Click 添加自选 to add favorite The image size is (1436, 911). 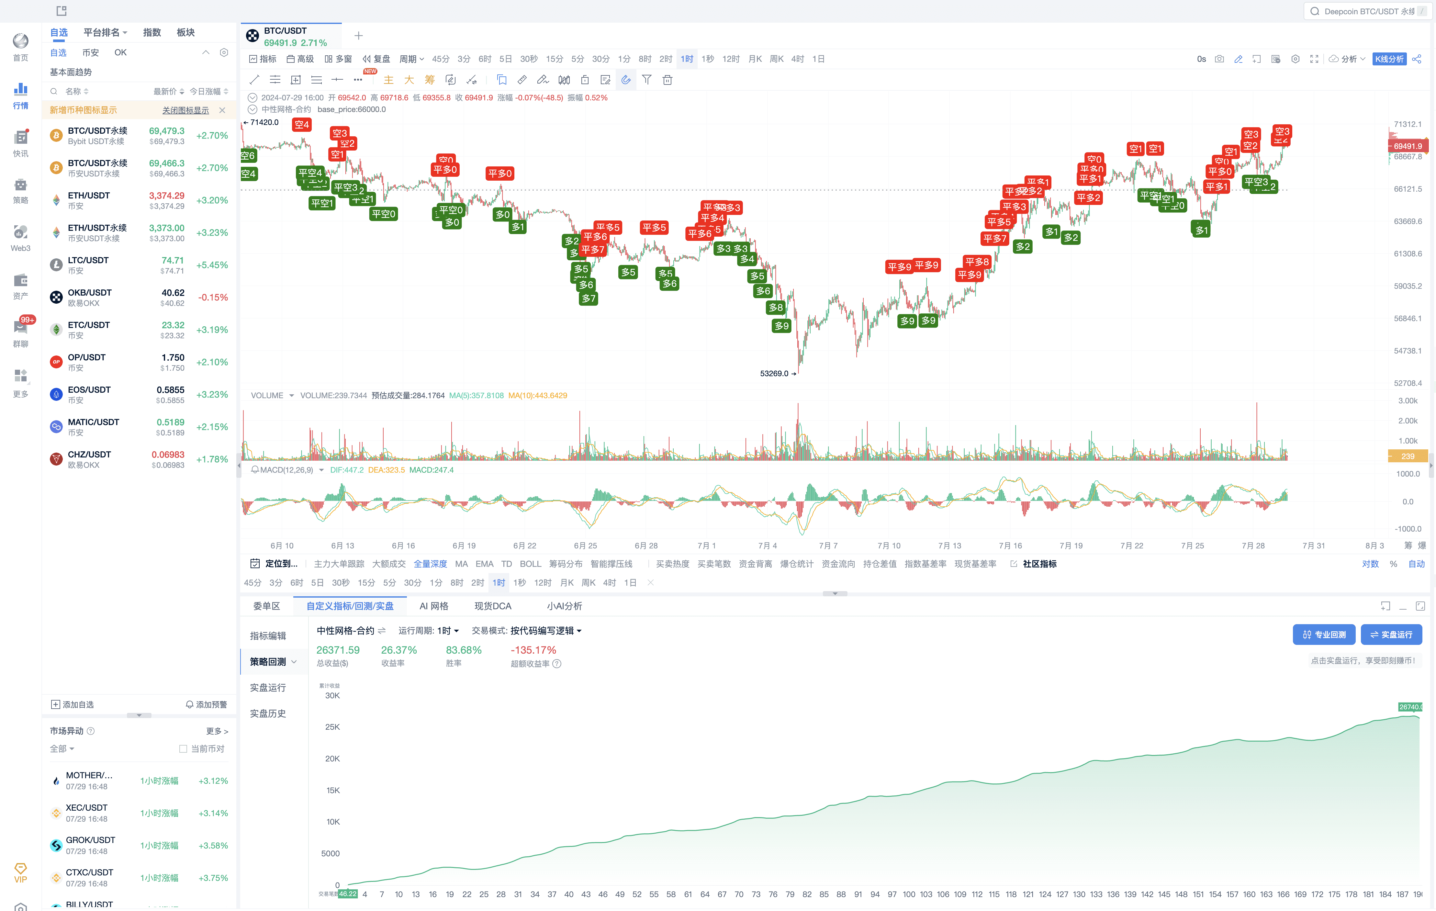click(x=73, y=705)
